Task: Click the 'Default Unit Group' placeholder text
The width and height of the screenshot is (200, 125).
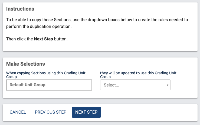Action: pos(28,85)
